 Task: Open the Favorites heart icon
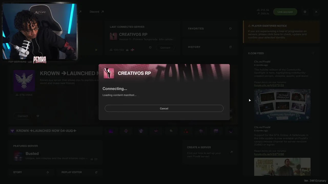(230, 29)
